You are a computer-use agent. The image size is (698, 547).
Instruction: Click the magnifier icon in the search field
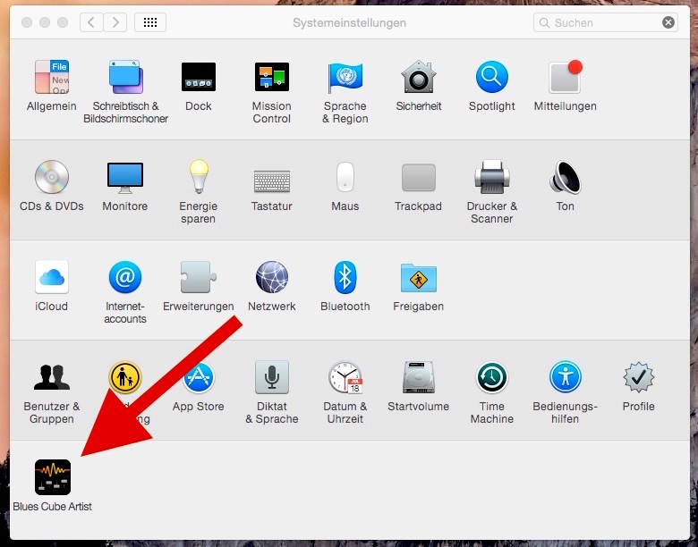pos(544,22)
